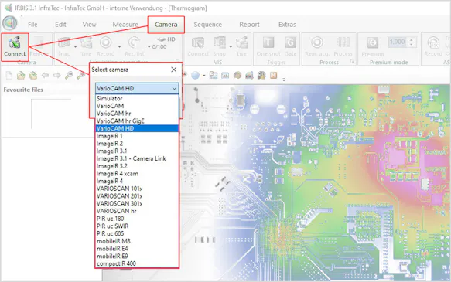Open the dropdown arrow next to camera Snap
This screenshot has height=282, width=451.
[75, 47]
